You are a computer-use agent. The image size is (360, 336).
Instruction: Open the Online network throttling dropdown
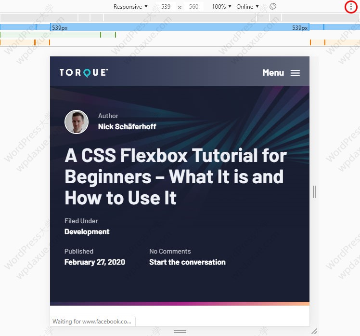click(x=248, y=7)
